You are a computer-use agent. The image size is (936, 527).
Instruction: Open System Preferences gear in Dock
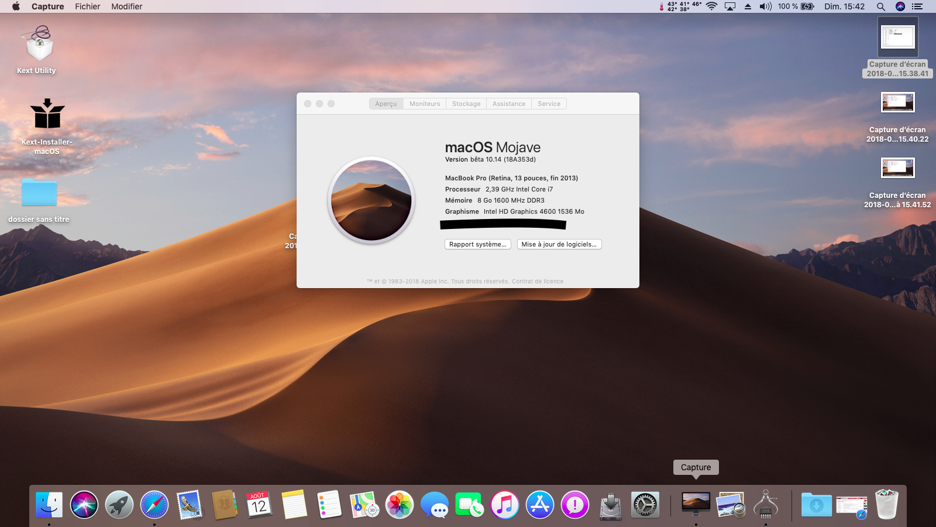coord(645,505)
